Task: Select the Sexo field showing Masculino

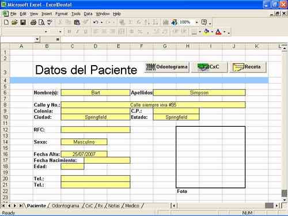Action: click(84, 142)
